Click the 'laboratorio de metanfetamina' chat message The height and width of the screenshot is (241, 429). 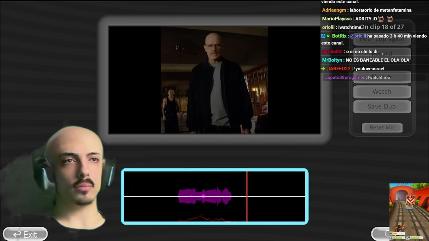[x=380, y=10]
